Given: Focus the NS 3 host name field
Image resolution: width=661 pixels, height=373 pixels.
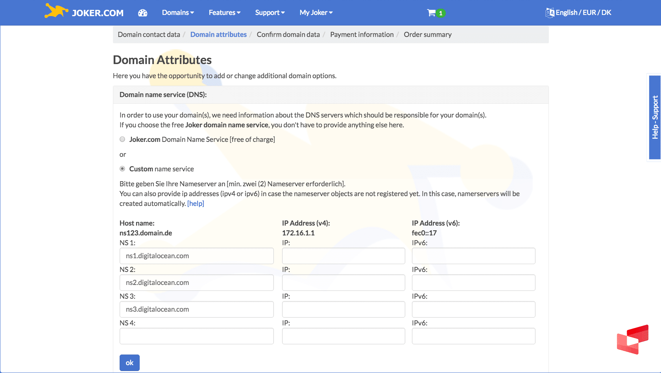Looking at the screenshot, I should pyautogui.click(x=197, y=309).
